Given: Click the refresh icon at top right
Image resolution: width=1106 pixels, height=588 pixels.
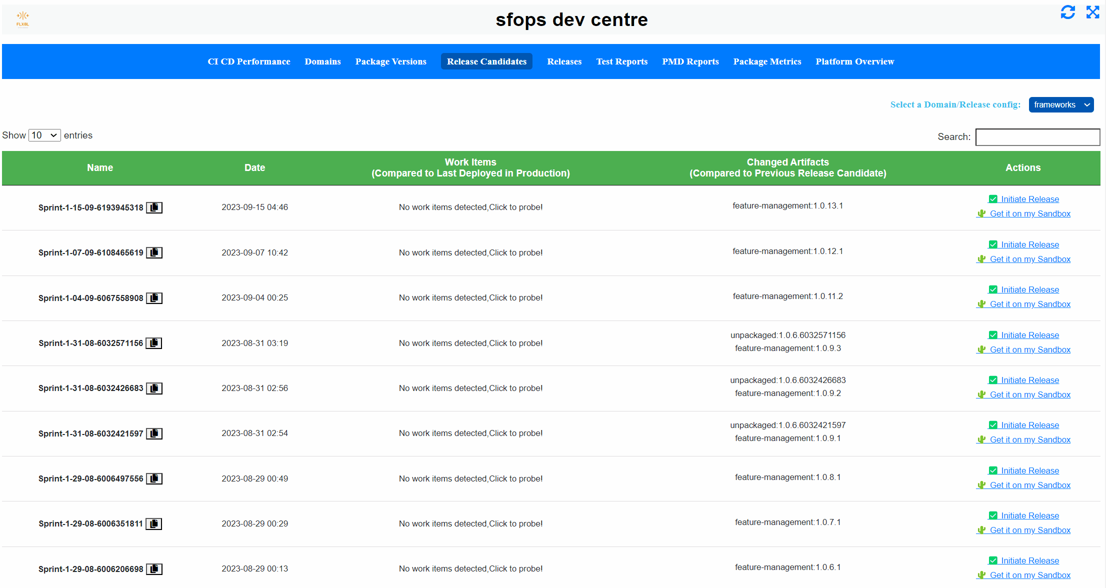Looking at the screenshot, I should tap(1067, 12).
